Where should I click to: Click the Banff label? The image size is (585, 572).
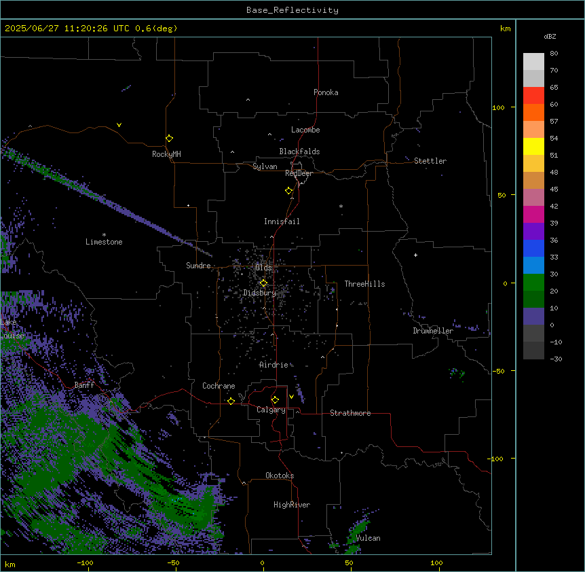(x=84, y=385)
